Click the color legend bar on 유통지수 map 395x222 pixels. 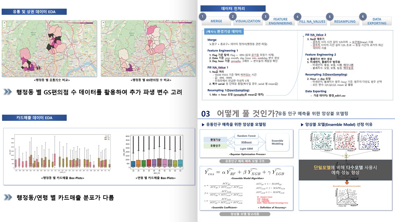point(74,23)
